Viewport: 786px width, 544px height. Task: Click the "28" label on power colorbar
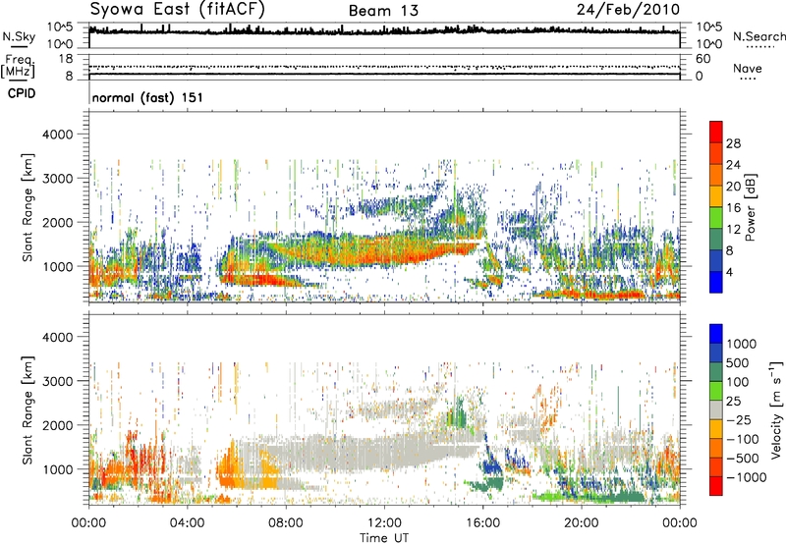pyautogui.click(x=733, y=143)
